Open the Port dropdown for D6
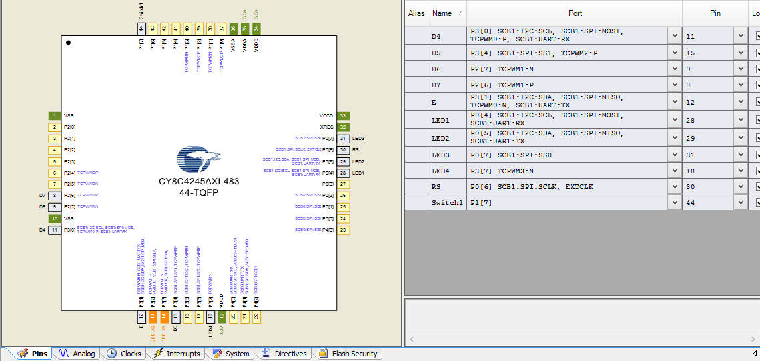Viewport: 760px width, 361px height. pyautogui.click(x=674, y=69)
